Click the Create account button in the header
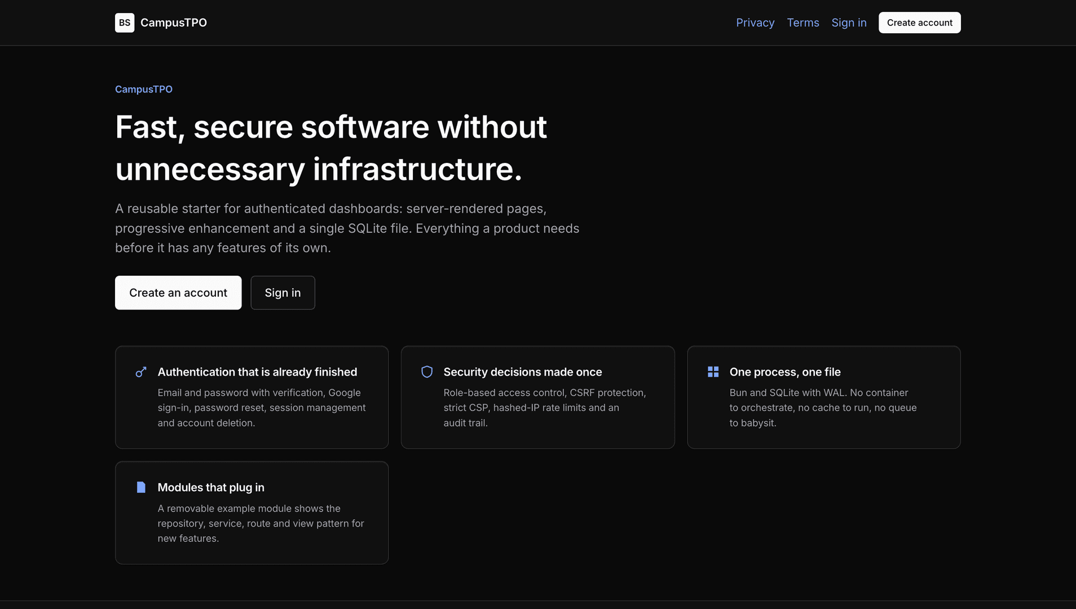This screenshot has height=609, width=1076. [x=919, y=23]
